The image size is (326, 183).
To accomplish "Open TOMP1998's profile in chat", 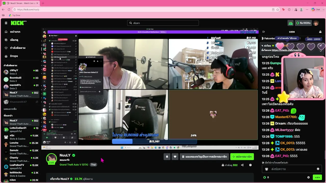I will pos(283,136).
